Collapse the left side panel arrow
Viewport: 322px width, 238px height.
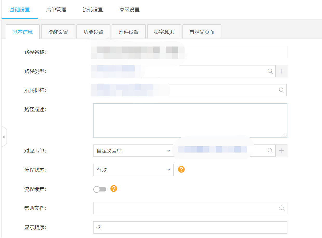[4, 137]
